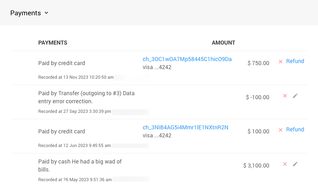
Task: Open charge link ch_3OC1wOA7Mp58445C1hicO9Da
Action: click(187, 59)
